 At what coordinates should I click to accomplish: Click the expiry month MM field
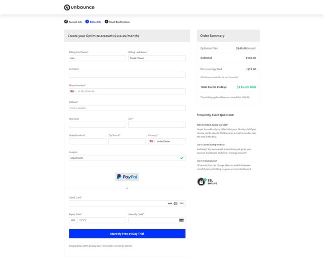73,220
